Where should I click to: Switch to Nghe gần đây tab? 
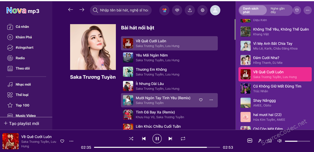pos(279,10)
